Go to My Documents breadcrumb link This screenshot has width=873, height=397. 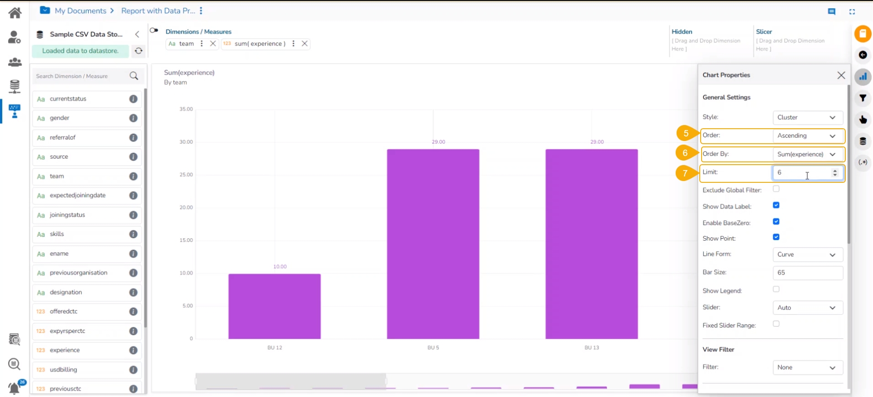point(80,10)
